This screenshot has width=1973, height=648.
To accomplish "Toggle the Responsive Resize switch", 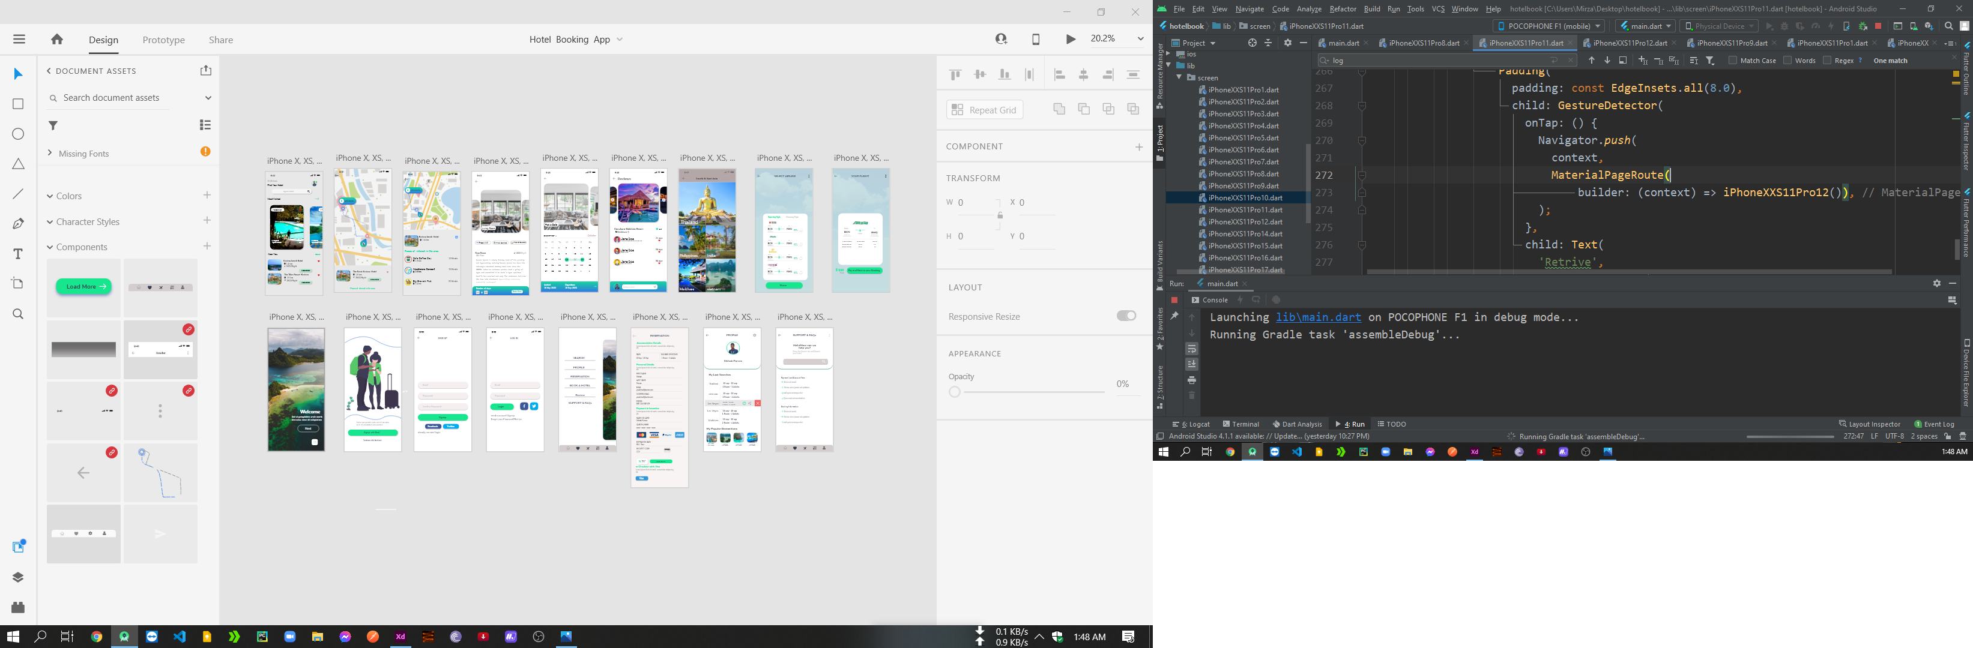I will [x=1126, y=316].
